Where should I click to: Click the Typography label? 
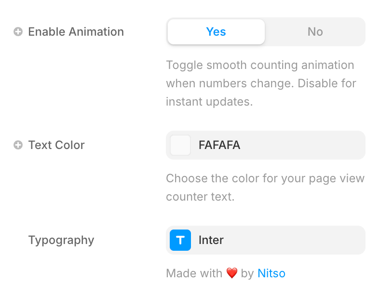pos(61,240)
